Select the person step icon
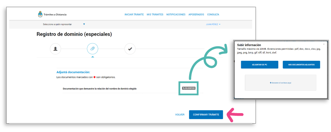Image resolution: width=331 pixels, height=132 pixels. click(55, 49)
